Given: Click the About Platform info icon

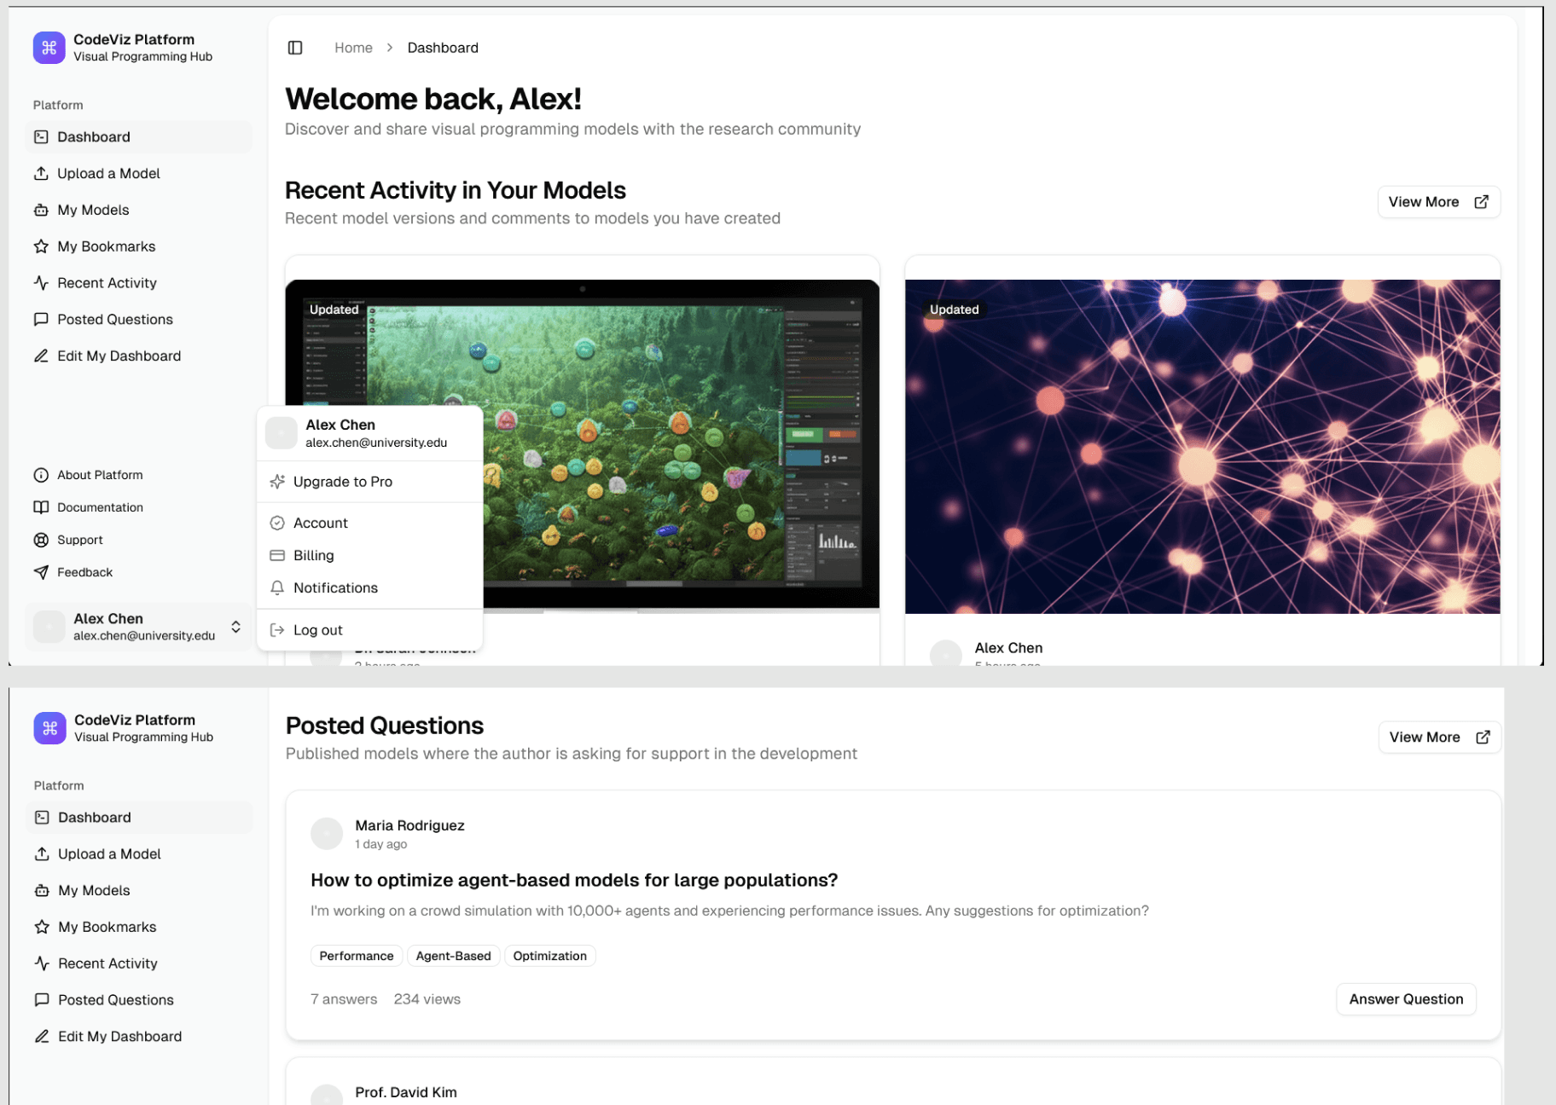Looking at the screenshot, I should [x=41, y=475].
